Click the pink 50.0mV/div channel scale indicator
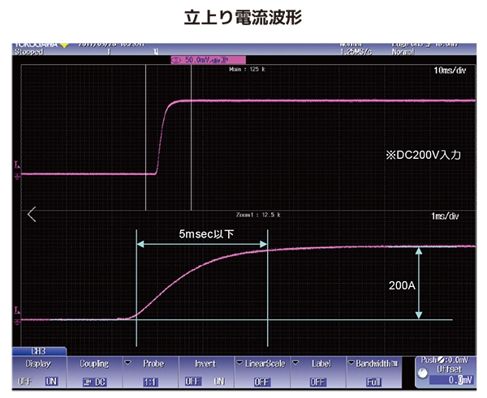Image resolution: width=487 pixels, height=398 pixels. 200,60
